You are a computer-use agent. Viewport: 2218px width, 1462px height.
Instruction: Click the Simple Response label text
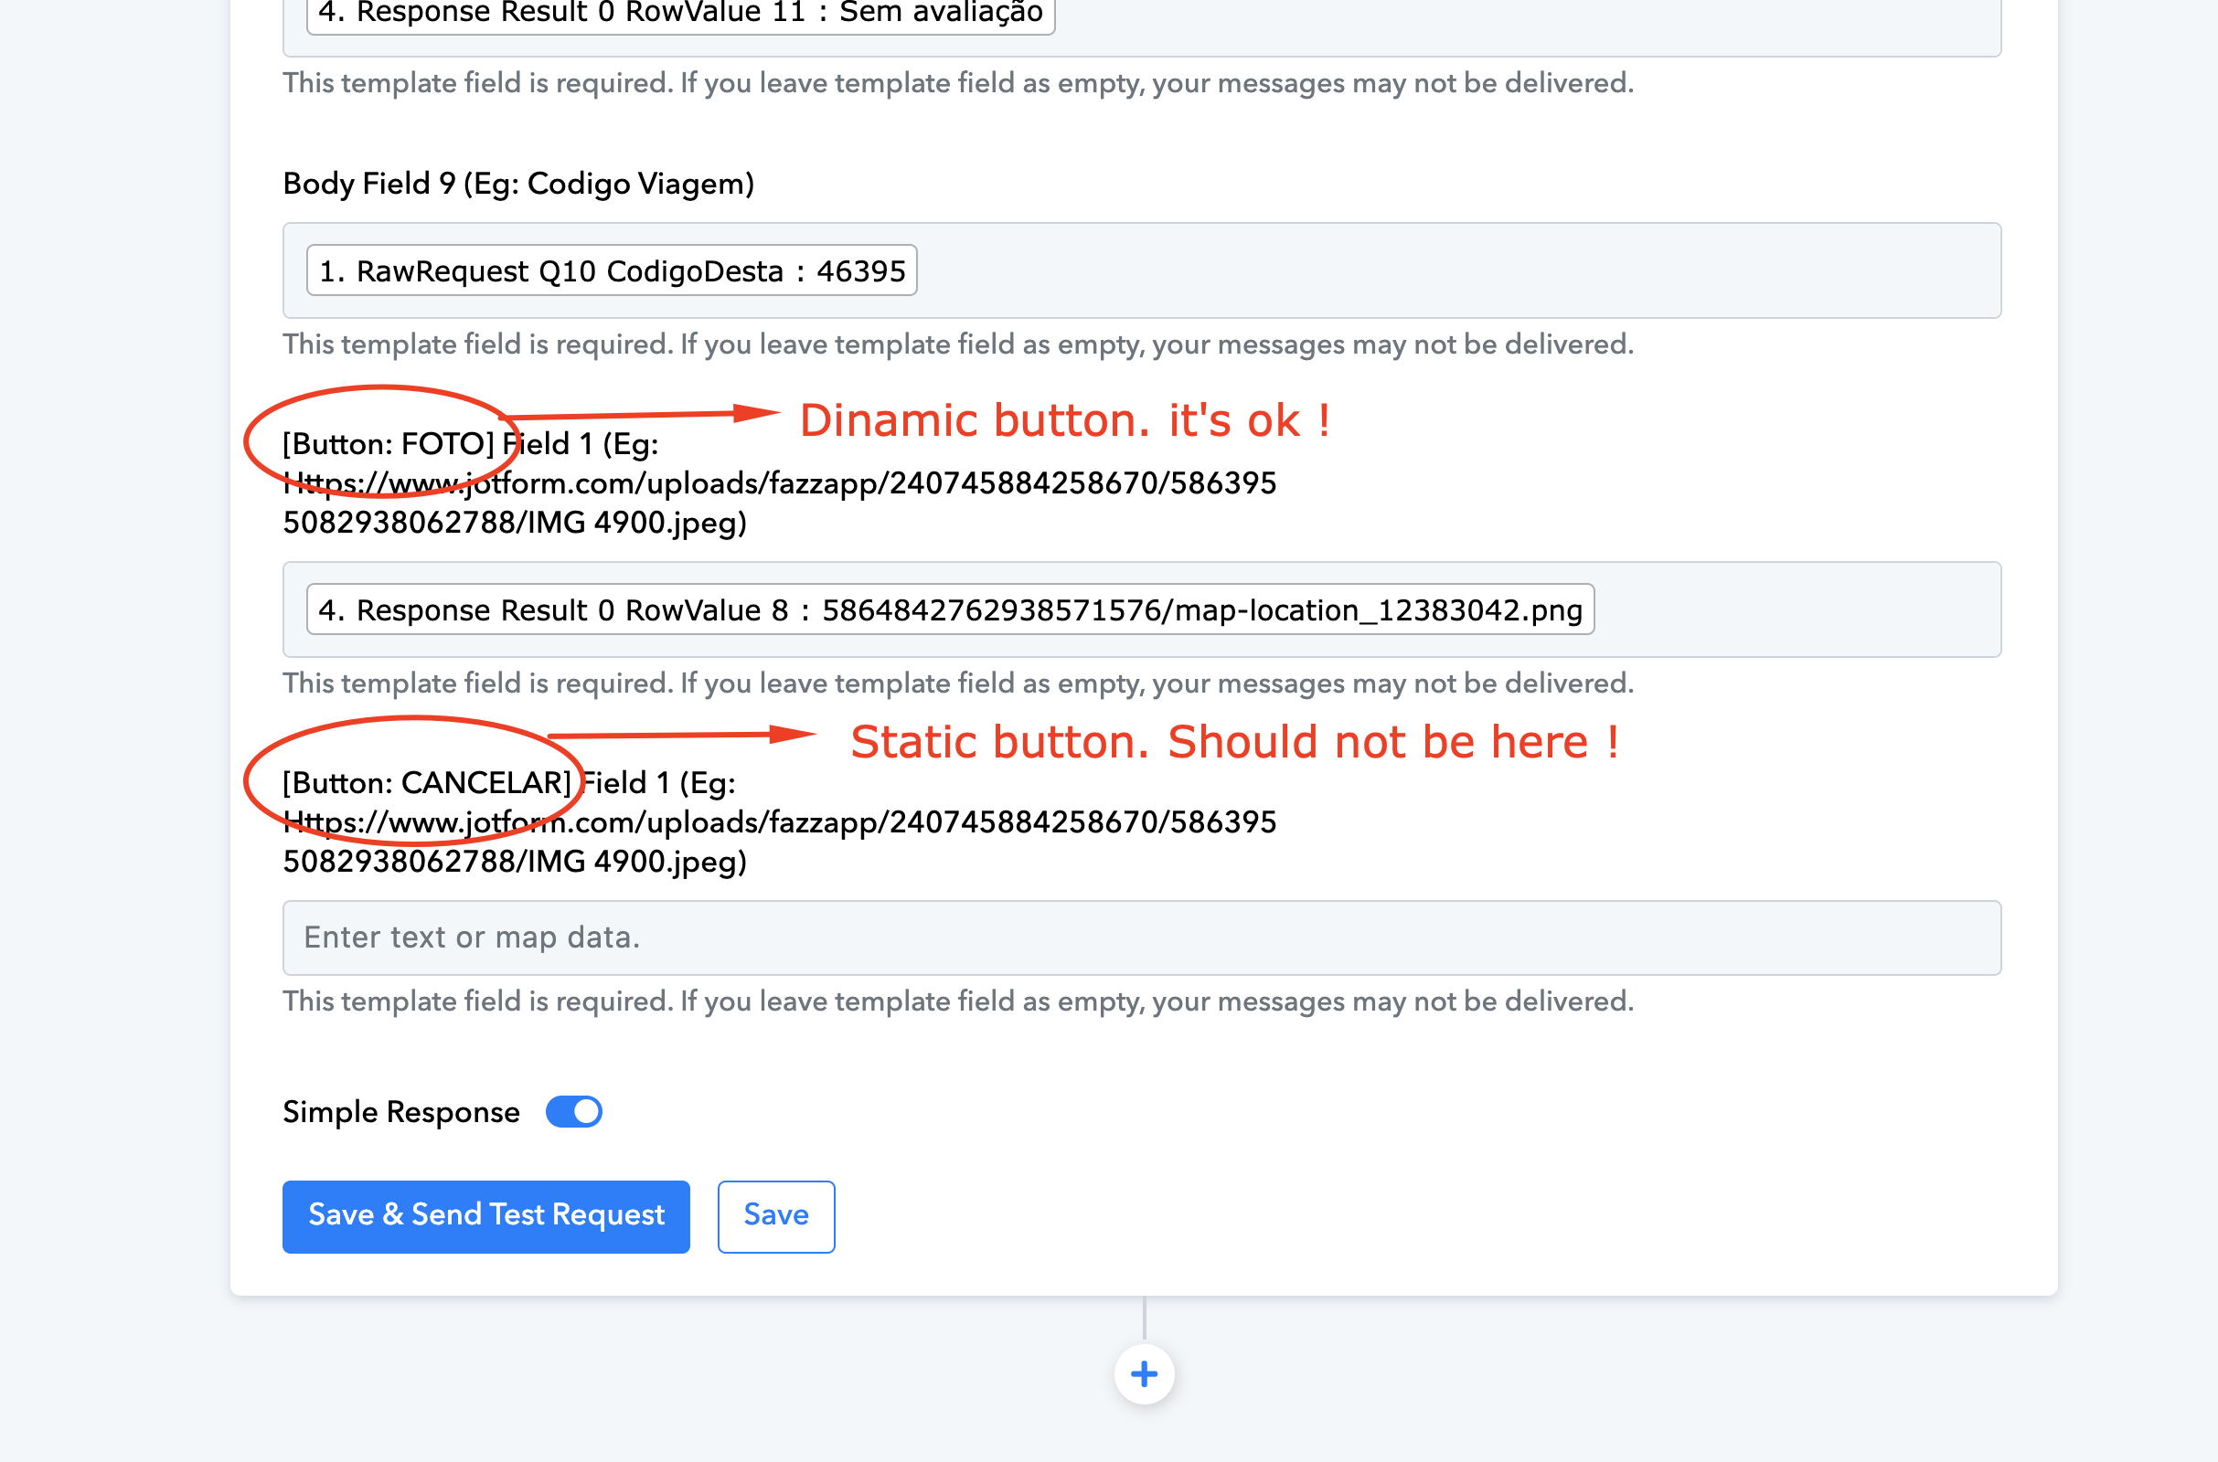401,1111
